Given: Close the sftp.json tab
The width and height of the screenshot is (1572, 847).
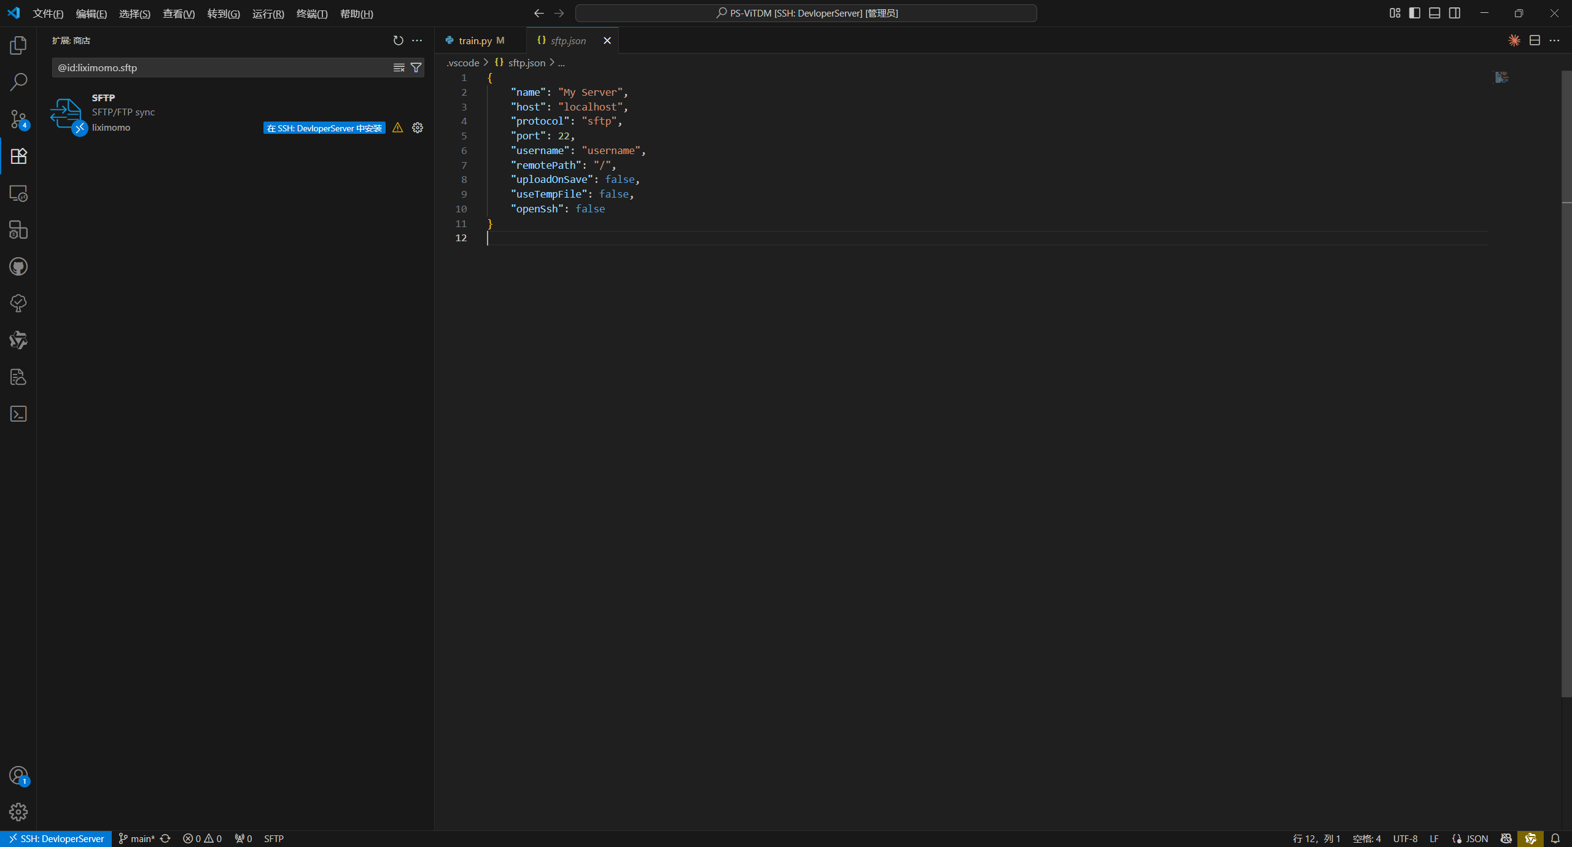Looking at the screenshot, I should [x=607, y=41].
